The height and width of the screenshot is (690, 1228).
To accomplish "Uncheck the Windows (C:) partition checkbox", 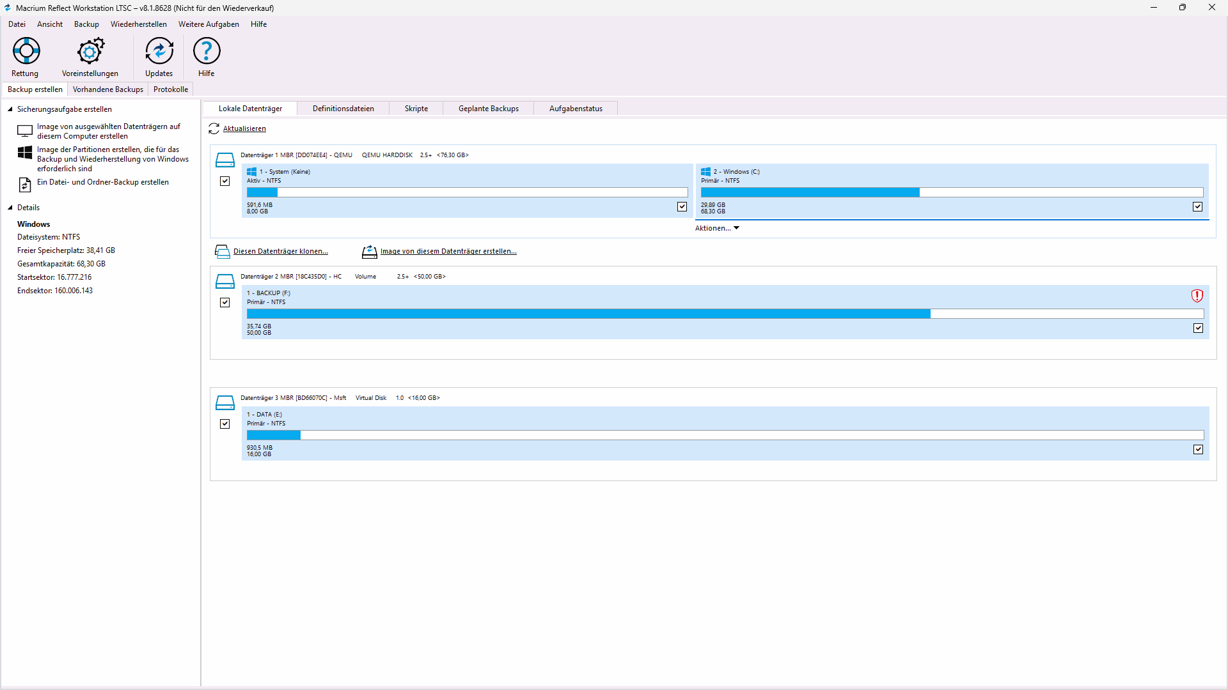I will [1198, 207].
